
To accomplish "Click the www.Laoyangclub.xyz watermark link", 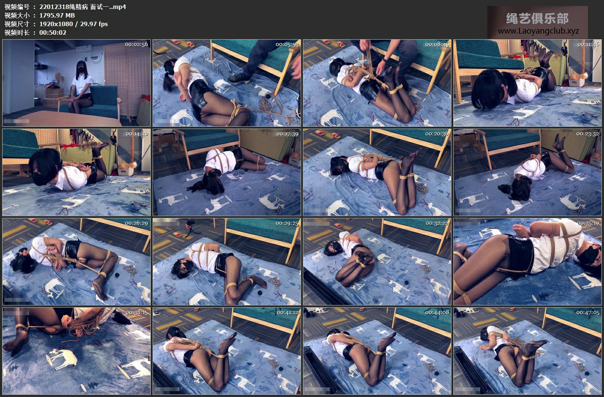I will tap(538, 31).
